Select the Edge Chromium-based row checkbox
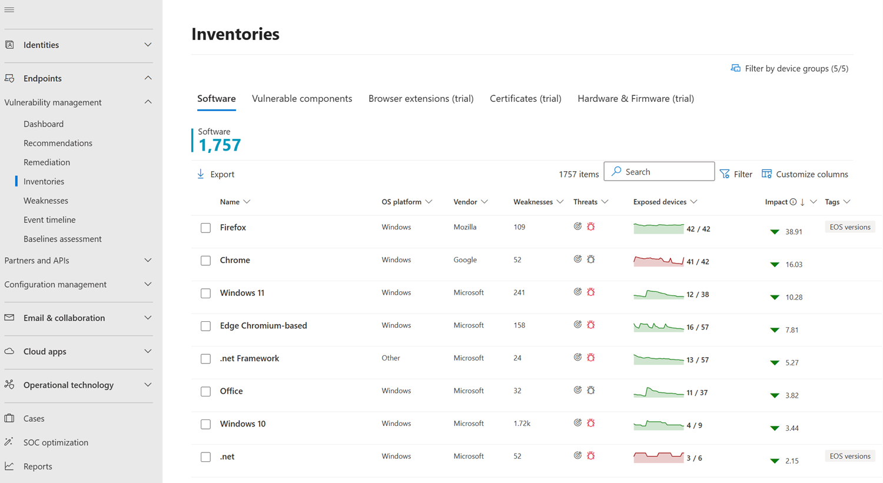This screenshot has height=483, width=883. 205,326
